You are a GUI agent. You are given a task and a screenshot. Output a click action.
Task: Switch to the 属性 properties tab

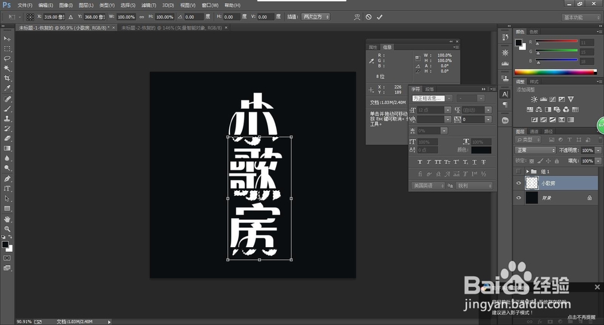[373, 47]
